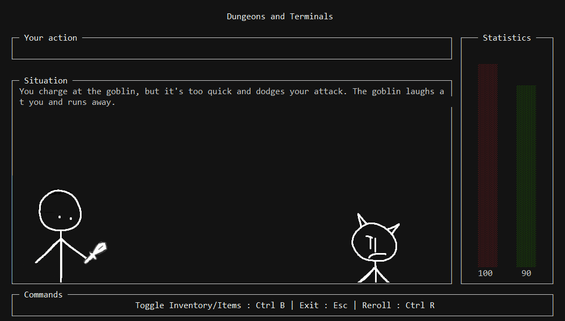Click the goblin's right horn
The height and width of the screenshot is (321, 565).
(393, 229)
